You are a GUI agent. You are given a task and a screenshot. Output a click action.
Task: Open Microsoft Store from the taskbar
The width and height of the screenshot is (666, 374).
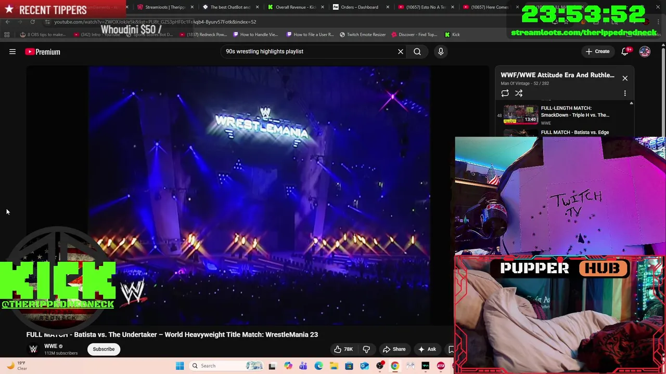[x=349, y=366]
